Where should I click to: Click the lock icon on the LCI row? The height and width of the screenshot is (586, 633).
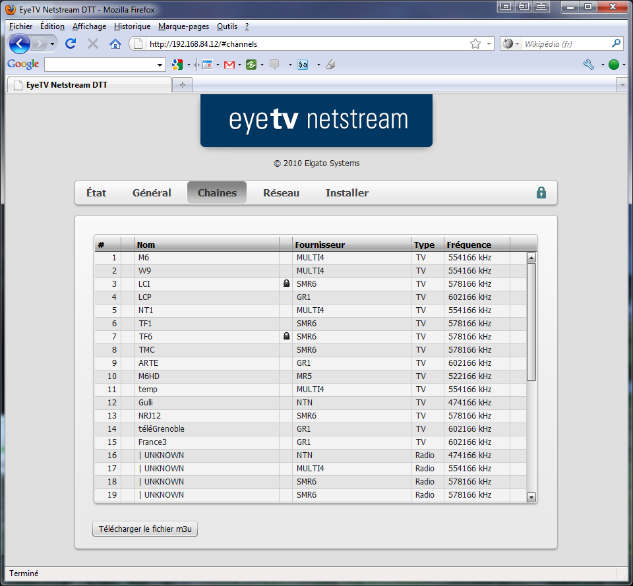click(286, 283)
